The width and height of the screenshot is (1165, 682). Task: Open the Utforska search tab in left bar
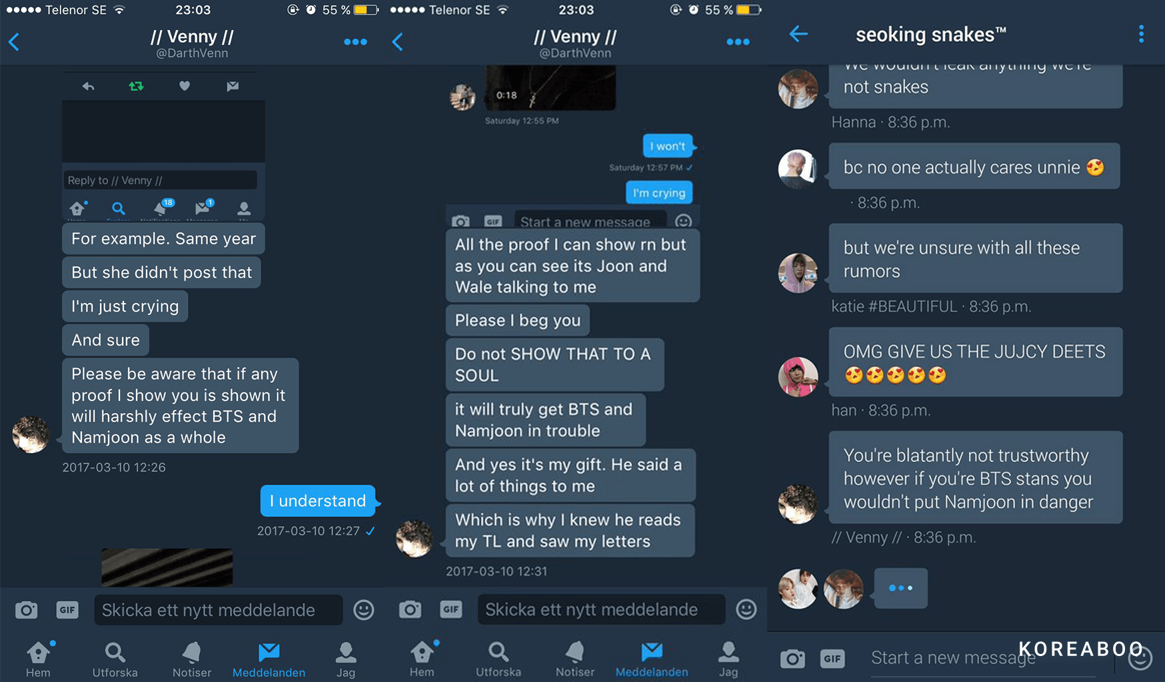115,659
